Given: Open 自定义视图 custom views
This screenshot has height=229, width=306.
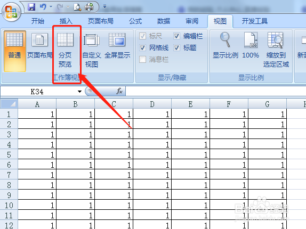Looking at the screenshot, I should click(92, 50).
